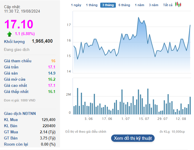The width and height of the screenshot is (194, 150).
Task: Select the volume value 1,965,400
Action: coord(42,41)
